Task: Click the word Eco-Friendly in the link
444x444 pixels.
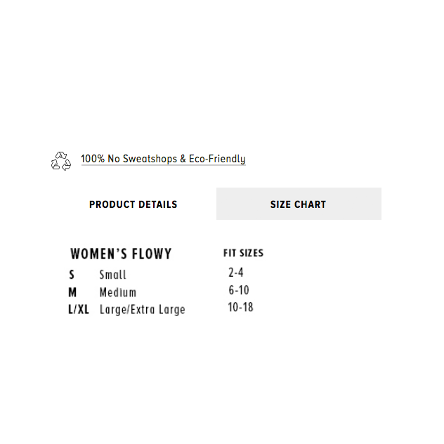Action: [217, 159]
